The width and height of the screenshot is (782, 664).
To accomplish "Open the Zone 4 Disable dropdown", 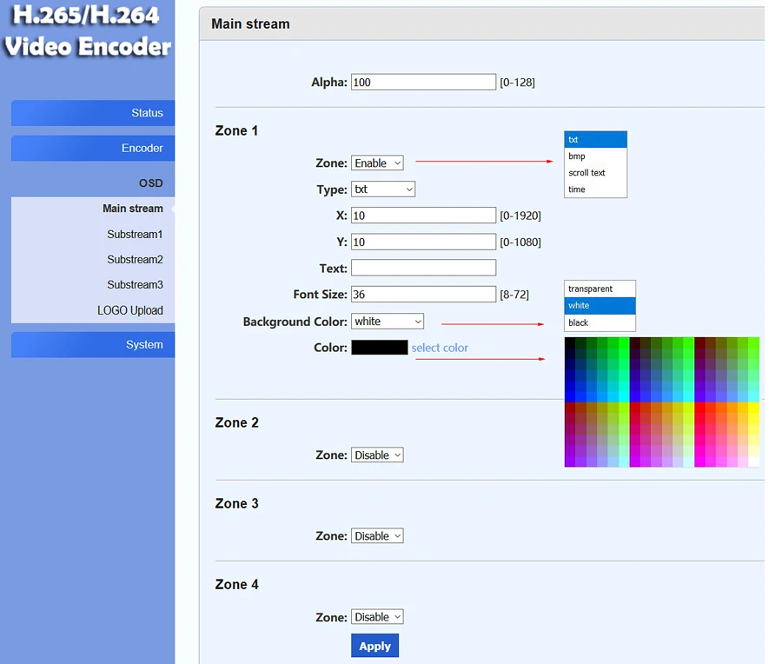I will [x=377, y=617].
